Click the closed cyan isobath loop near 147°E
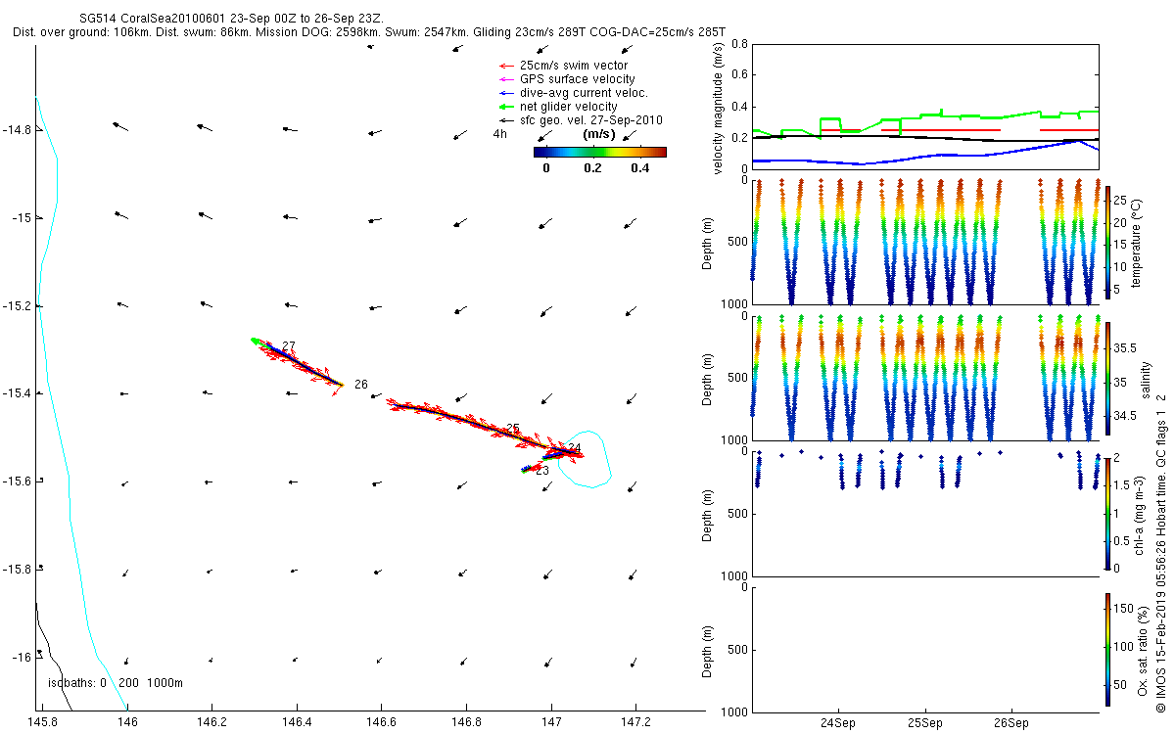Viewport: 1175px width, 734px height. point(586,460)
